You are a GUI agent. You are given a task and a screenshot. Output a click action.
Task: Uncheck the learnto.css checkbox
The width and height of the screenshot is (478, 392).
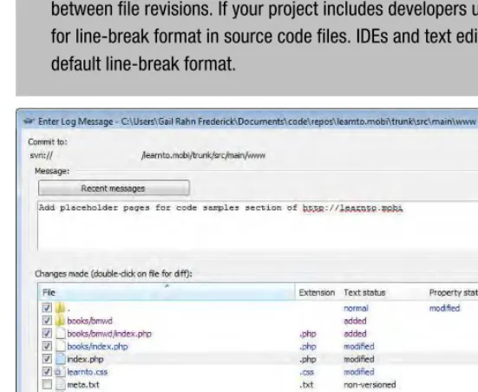47,372
